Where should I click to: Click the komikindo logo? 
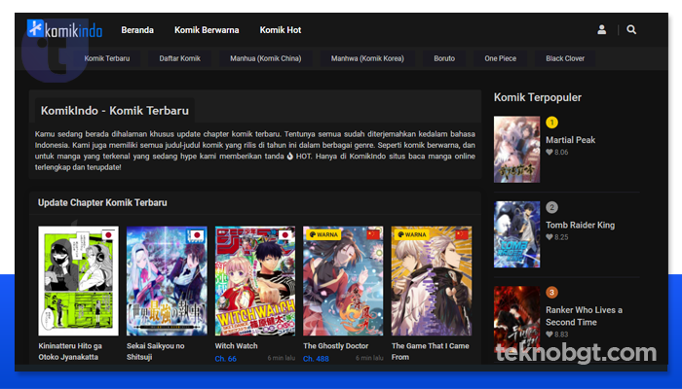(x=65, y=29)
